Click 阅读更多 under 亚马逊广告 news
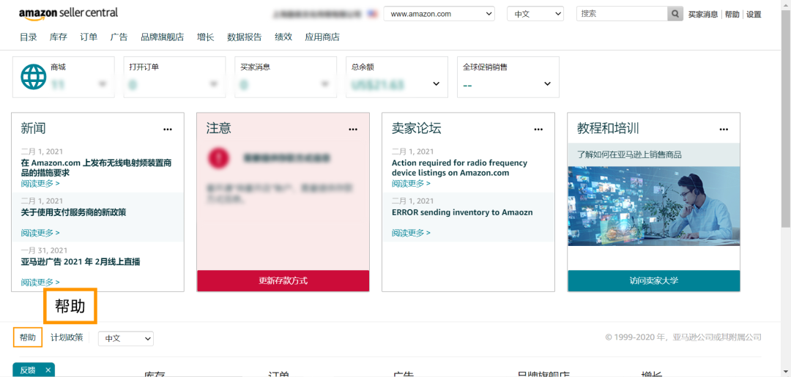The image size is (791, 377). [40, 283]
